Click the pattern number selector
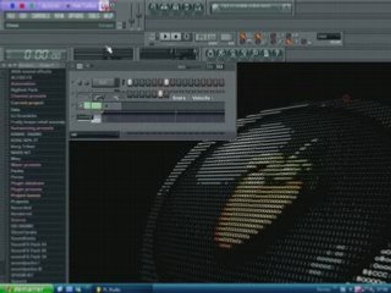 [226, 37]
